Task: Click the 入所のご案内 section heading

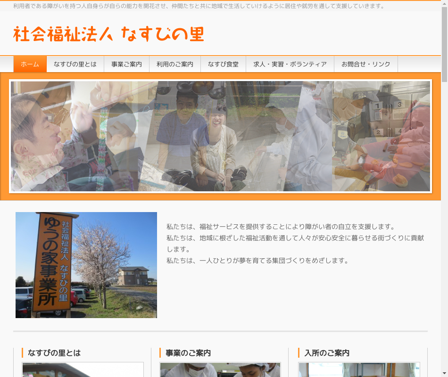Action: (327, 352)
